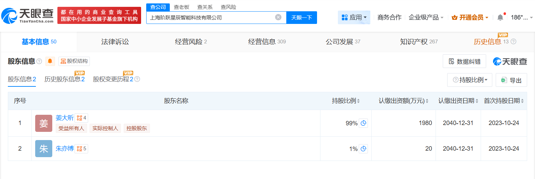This screenshot has width=535, height=179.
Task: Open relation graph icon next to 朱亦博
Action: (x=81, y=149)
